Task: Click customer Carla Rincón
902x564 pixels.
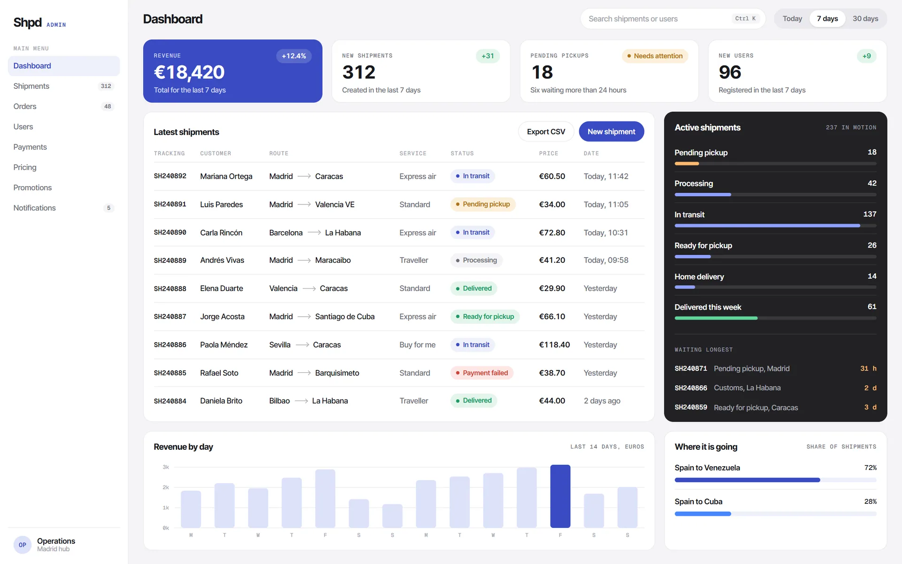Action: pyautogui.click(x=221, y=233)
